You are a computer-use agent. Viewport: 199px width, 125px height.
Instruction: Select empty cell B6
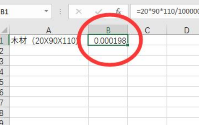tap(108, 92)
